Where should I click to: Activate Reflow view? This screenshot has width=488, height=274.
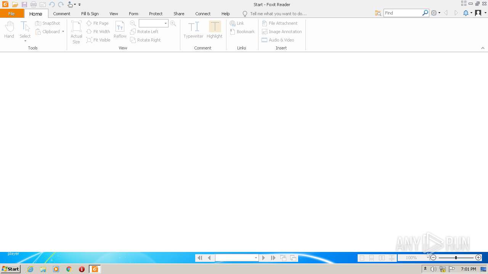click(x=120, y=30)
